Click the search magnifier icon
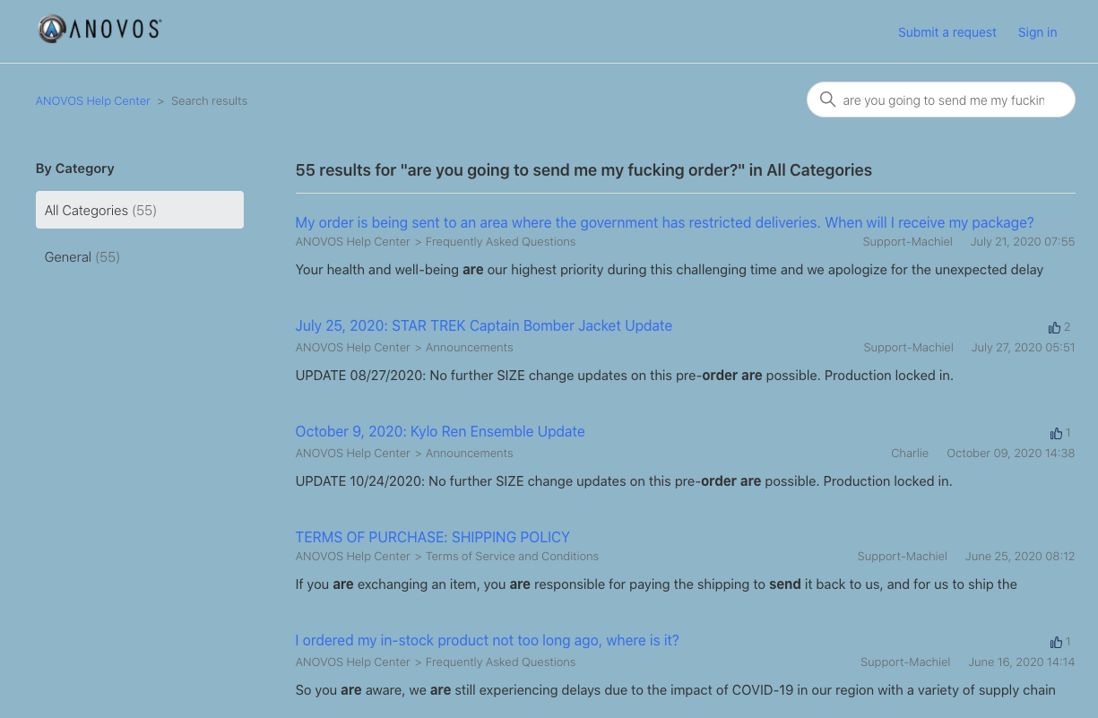Image resolution: width=1098 pixels, height=718 pixels. 827,99
